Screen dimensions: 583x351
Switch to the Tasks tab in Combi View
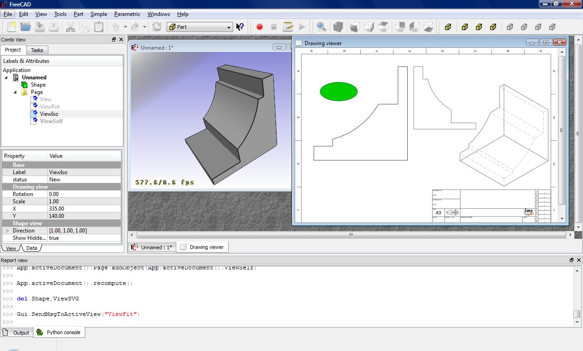click(37, 50)
